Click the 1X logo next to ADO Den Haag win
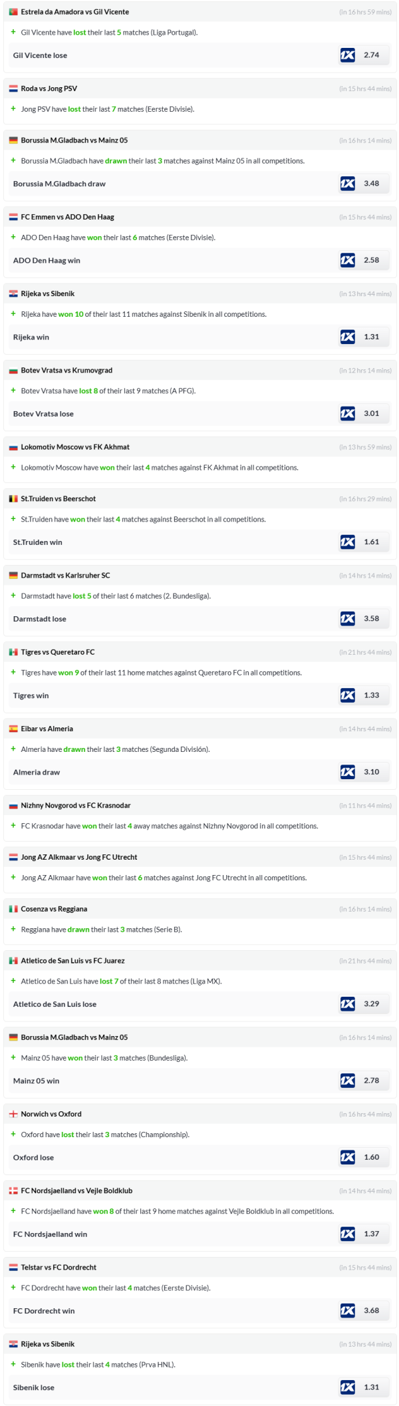 point(347,260)
